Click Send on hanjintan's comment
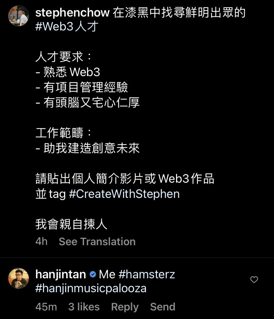 point(163,307)
